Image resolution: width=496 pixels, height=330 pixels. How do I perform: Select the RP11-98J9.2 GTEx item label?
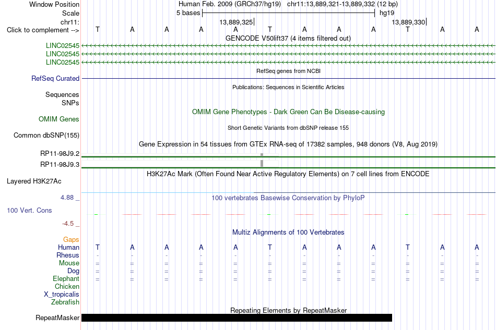pos(60,153)
